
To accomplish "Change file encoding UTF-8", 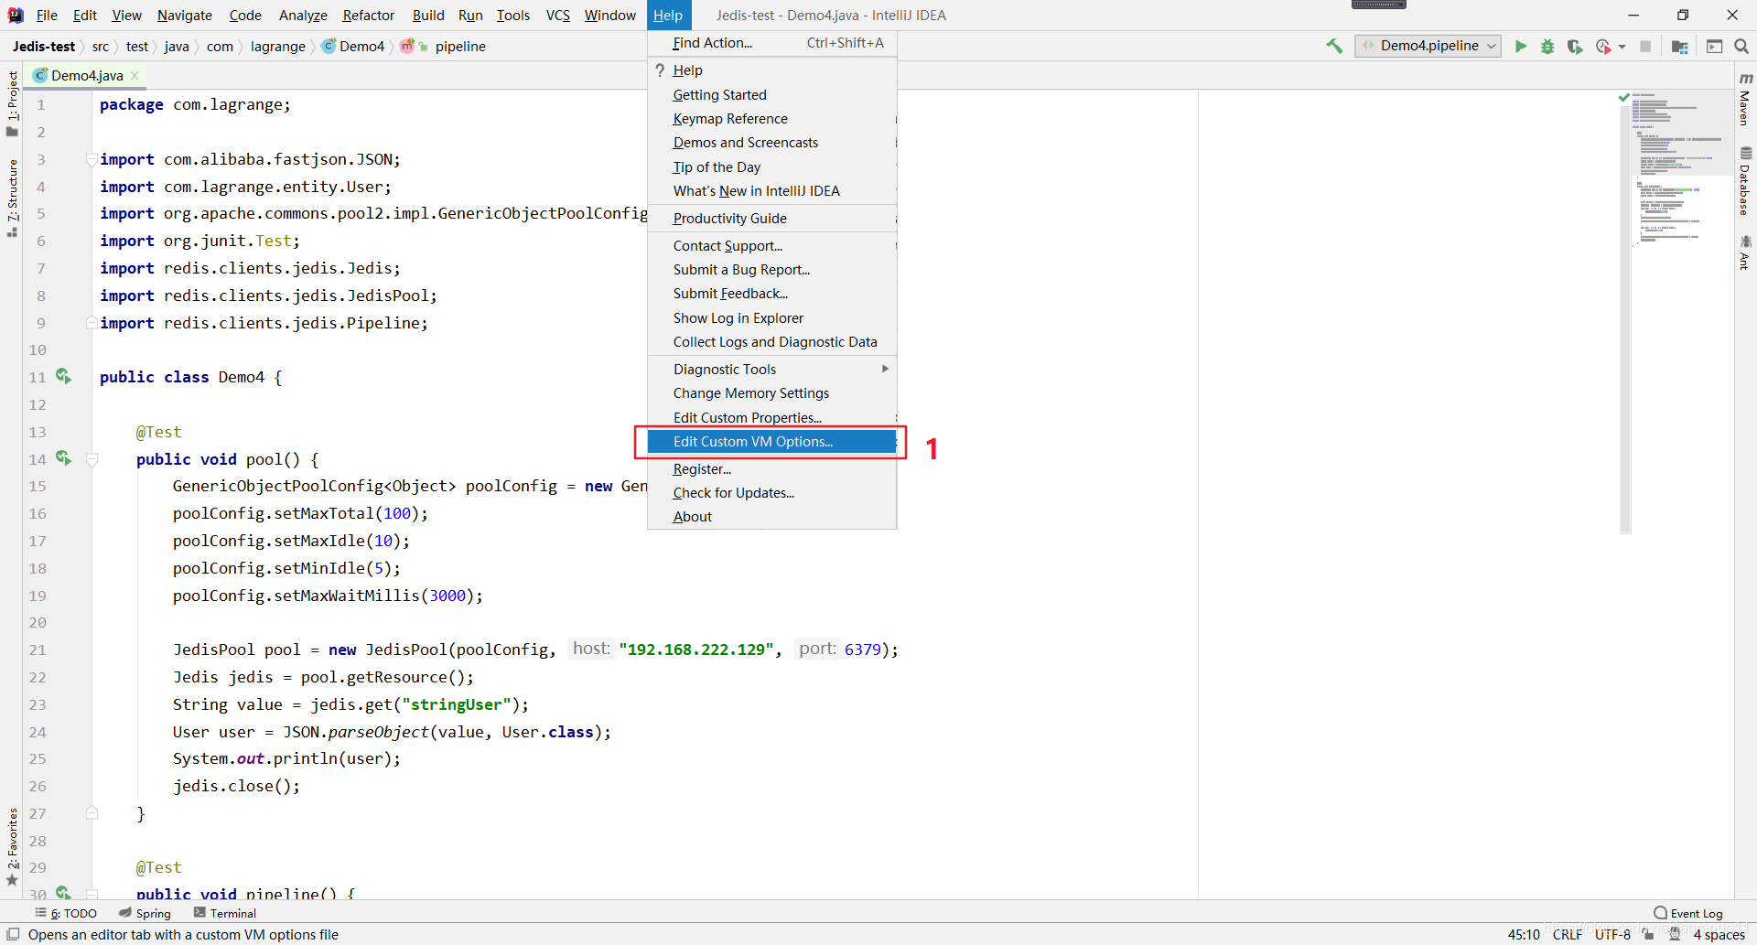I will tap(1612, 934).
